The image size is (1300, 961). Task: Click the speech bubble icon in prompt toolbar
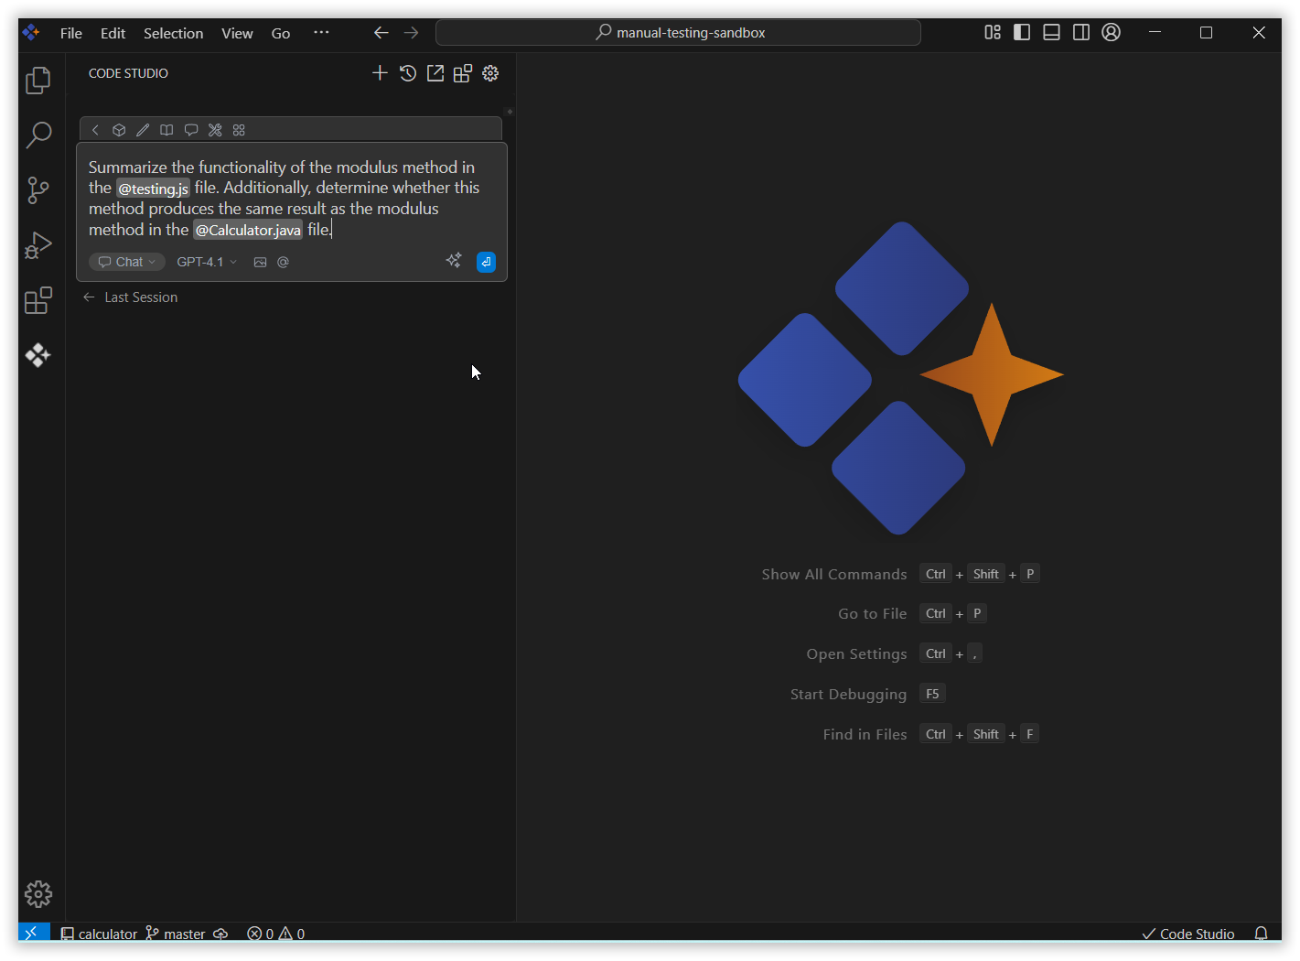(191, 130)
